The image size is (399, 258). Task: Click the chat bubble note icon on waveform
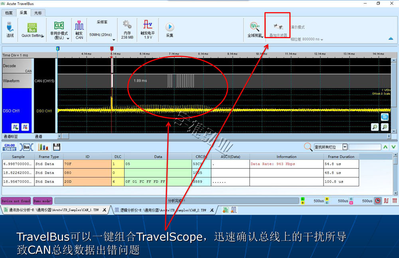[385, 117]
